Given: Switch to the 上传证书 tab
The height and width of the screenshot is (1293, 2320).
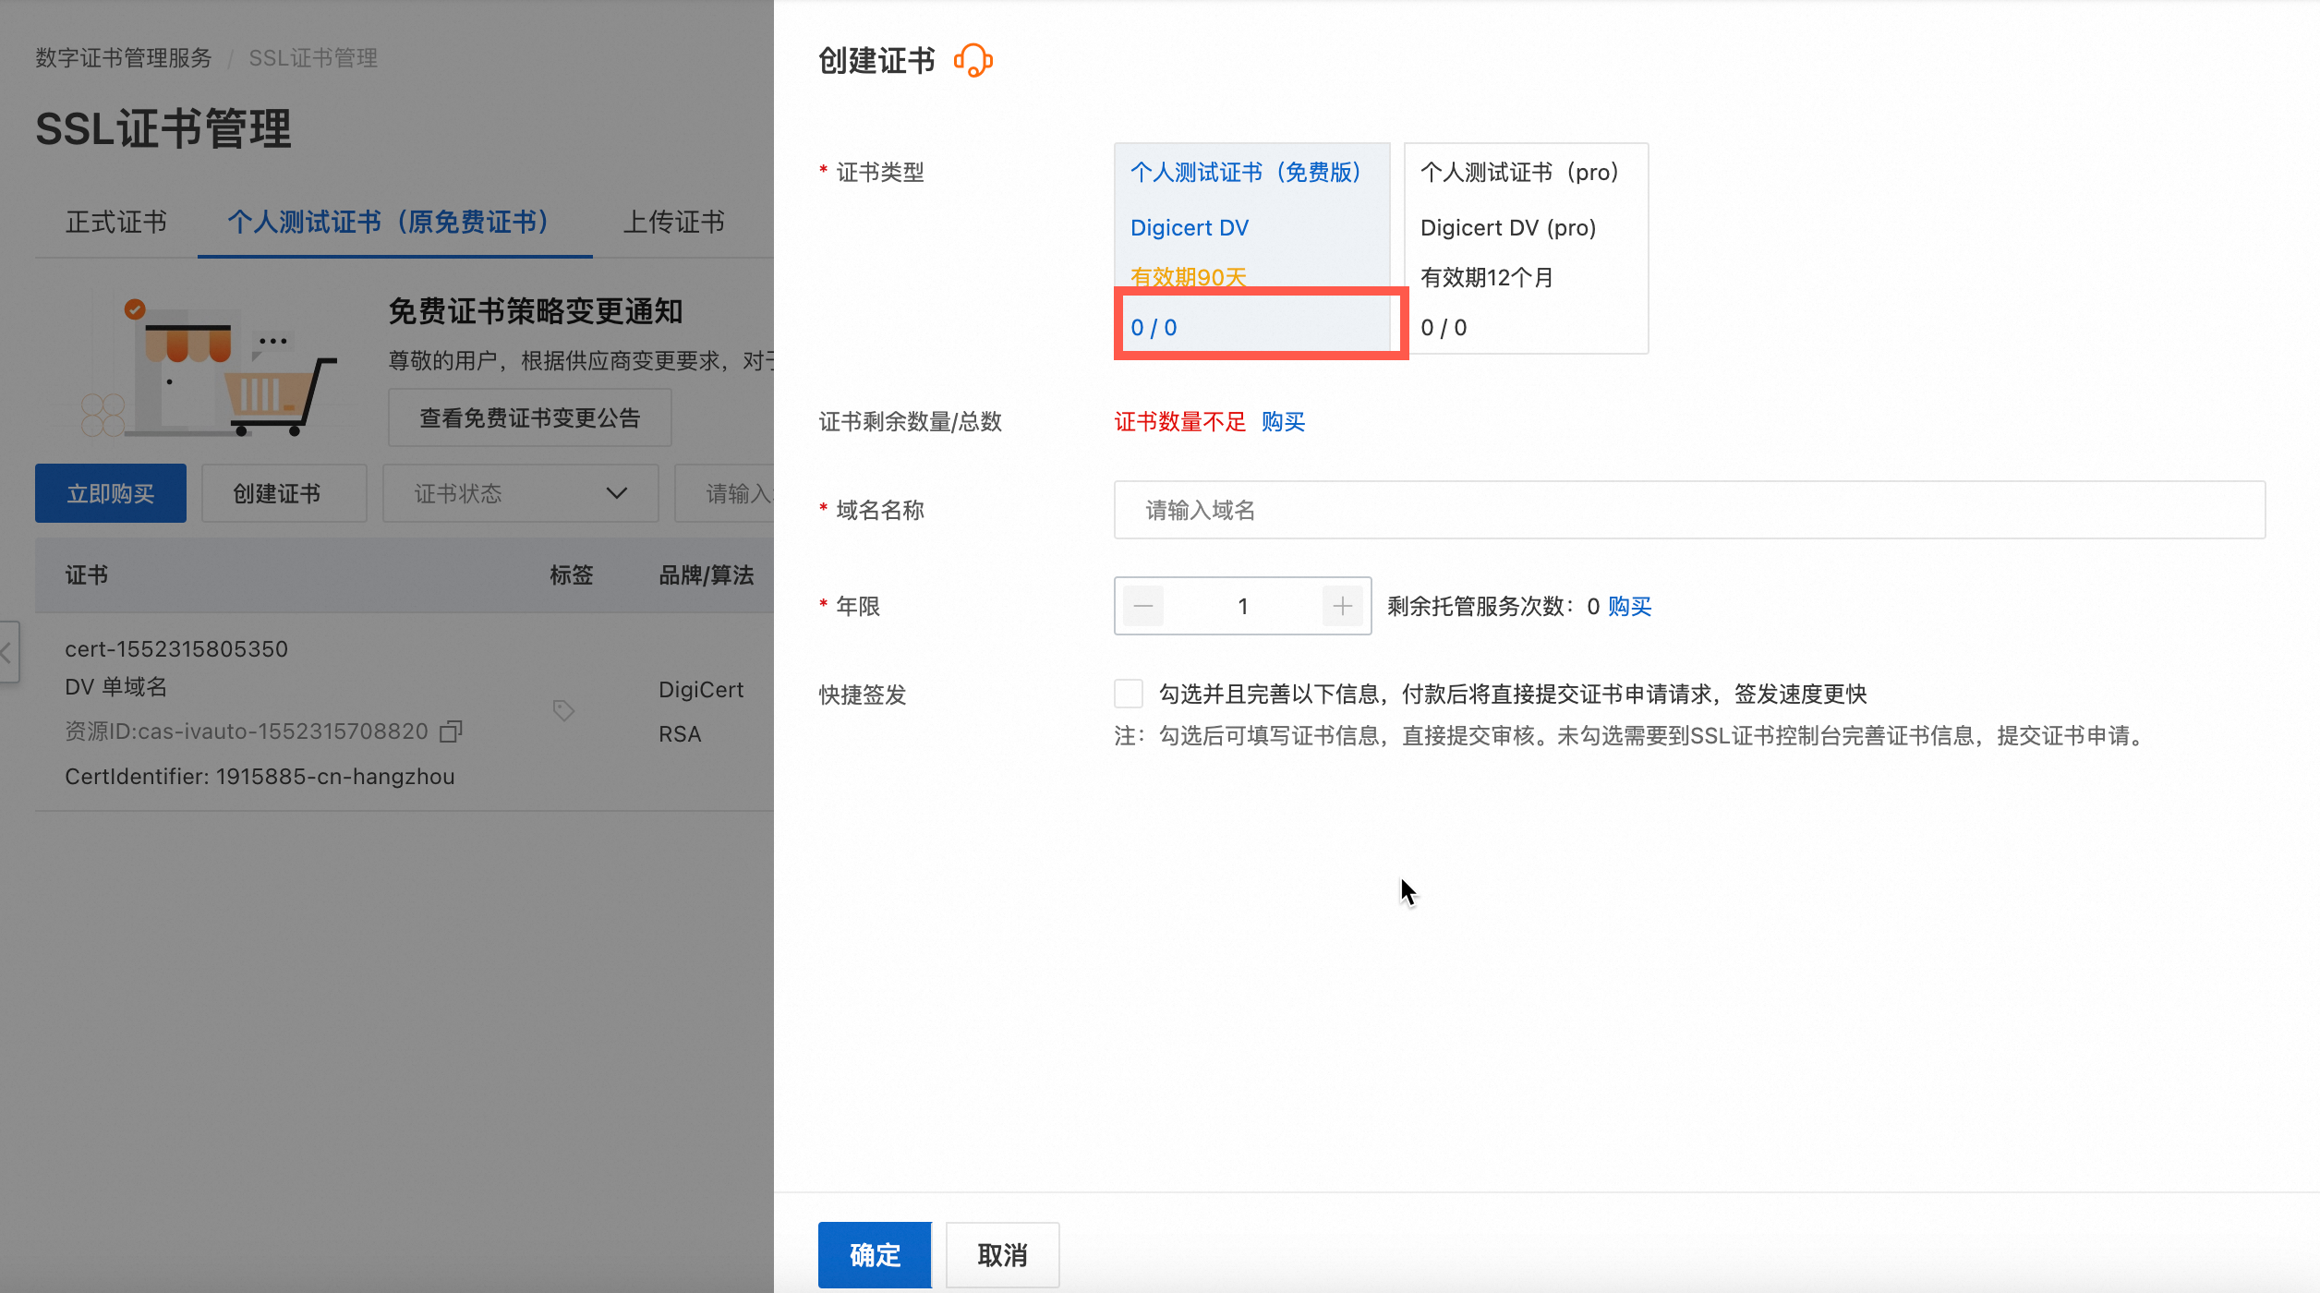Looking at the screenshot, I should [674, 222].
